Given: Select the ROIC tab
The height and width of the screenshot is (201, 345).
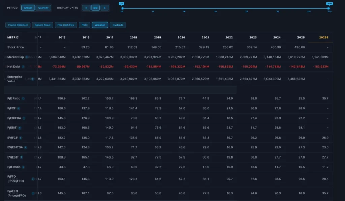Looking at the screenshot, I should pos(85,25).
